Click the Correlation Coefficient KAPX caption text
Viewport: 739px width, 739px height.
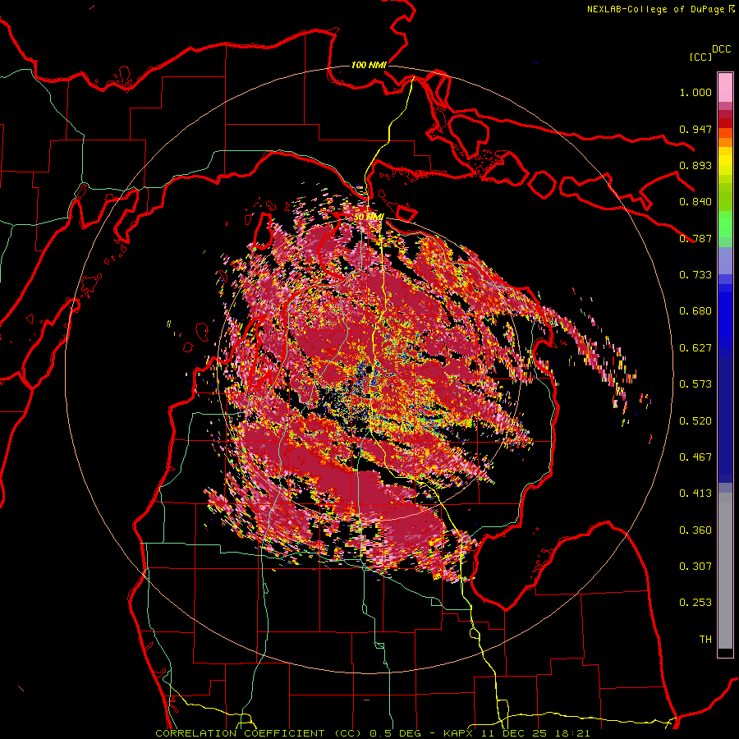tap(372, 733)
